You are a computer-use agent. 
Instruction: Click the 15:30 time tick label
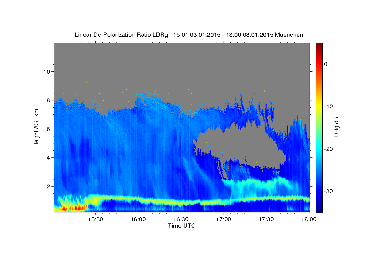(95, 219)
